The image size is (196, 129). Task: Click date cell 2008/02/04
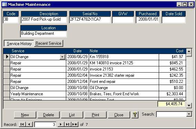pyautogui.click(x=77, y=76)
